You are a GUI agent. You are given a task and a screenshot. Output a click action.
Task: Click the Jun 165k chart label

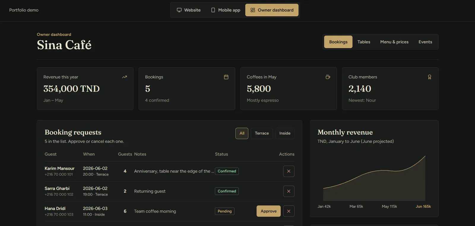(x=423, y=206)
